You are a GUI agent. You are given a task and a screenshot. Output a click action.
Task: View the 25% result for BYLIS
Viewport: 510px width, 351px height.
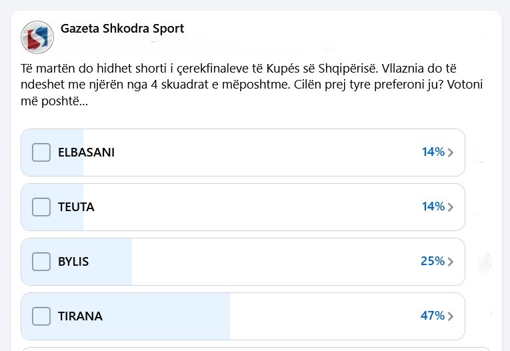432,262
